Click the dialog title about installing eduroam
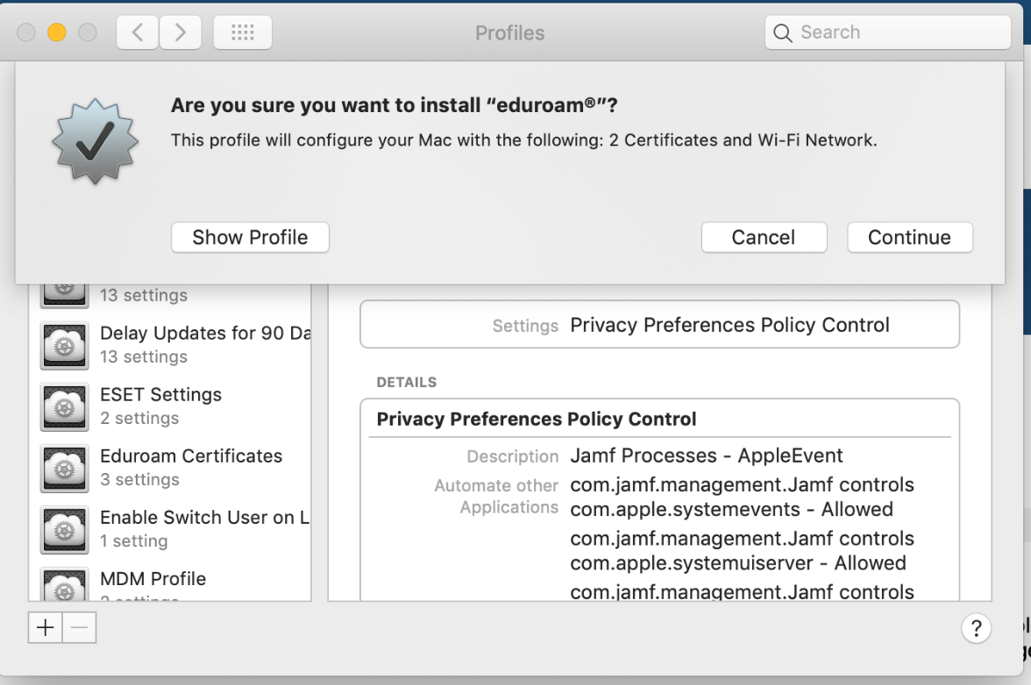Image resolution: width=1031 pixels, height=685 pixels. click(x=395, y=105)
